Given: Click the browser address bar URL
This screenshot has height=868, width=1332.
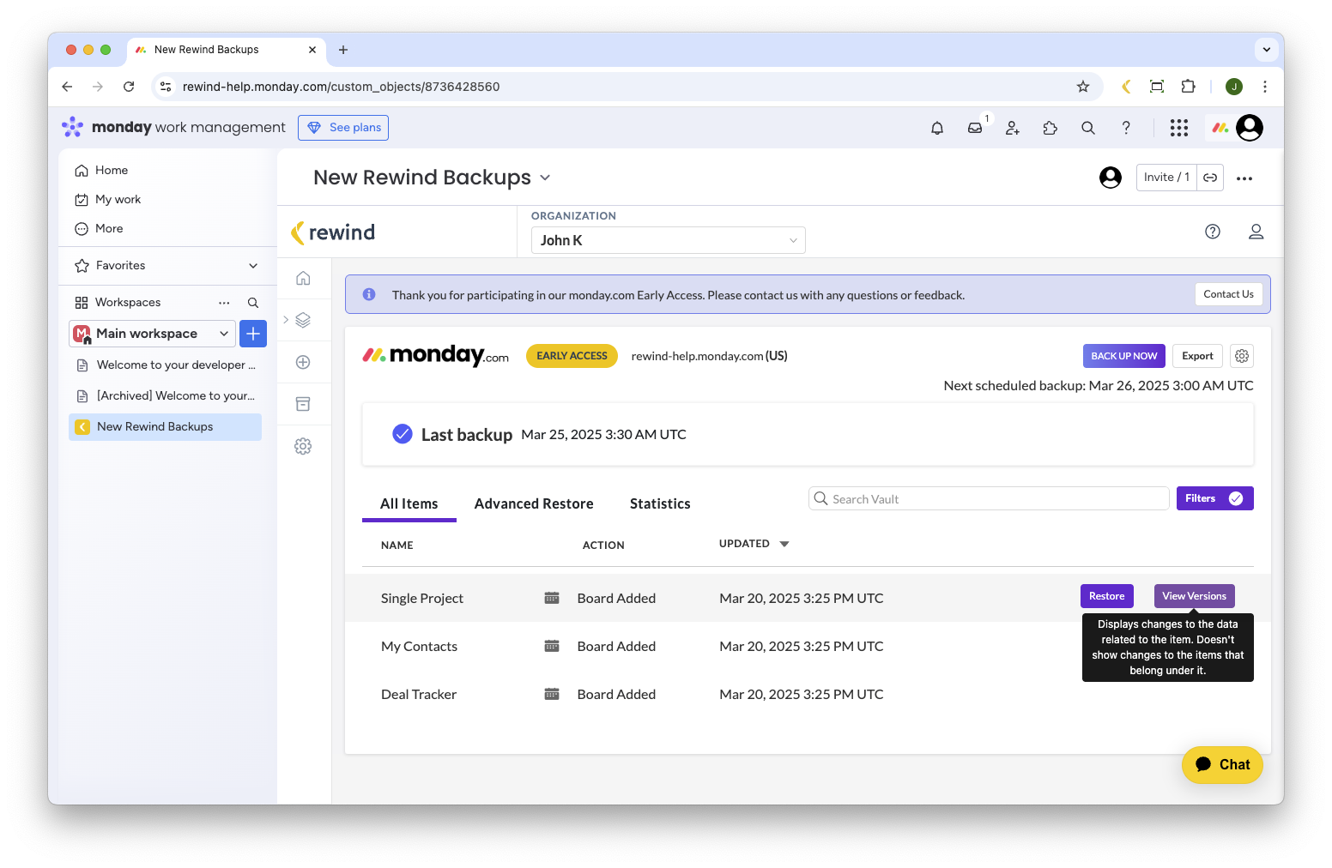Looking at the screenshot, I should pos(341,87).
